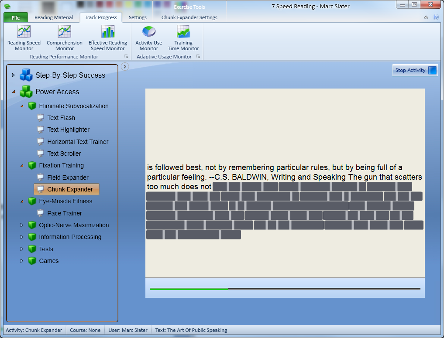Open the File menu
This screenshot has height=338, width=444.
point(16,17)
